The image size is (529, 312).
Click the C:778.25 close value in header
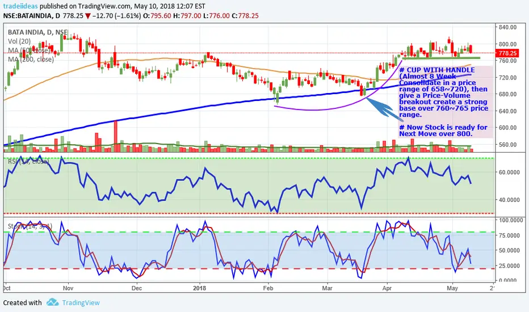[x=245, y=15]
